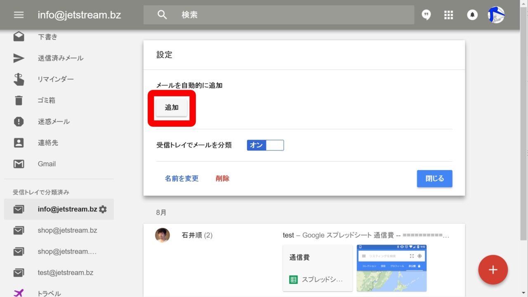The image size is (528, 297).
Task: Open the hamburger main menu
Action: pyautogui.click(x=19, y=15)
